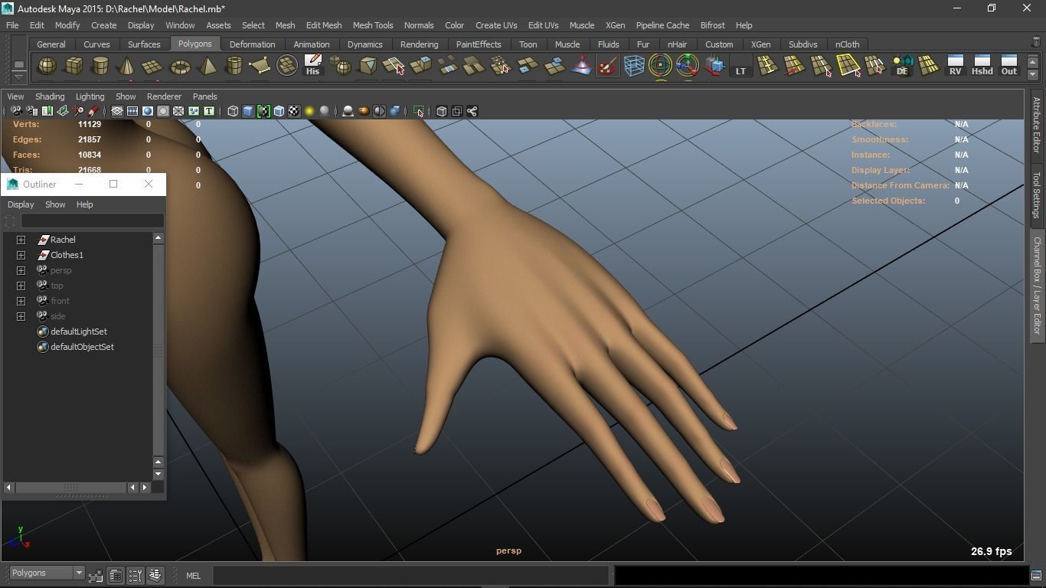The image size is (1046, 588).
Task: Open the Hshd Hypershade shelf button
Action: click(x=982, y=67)
